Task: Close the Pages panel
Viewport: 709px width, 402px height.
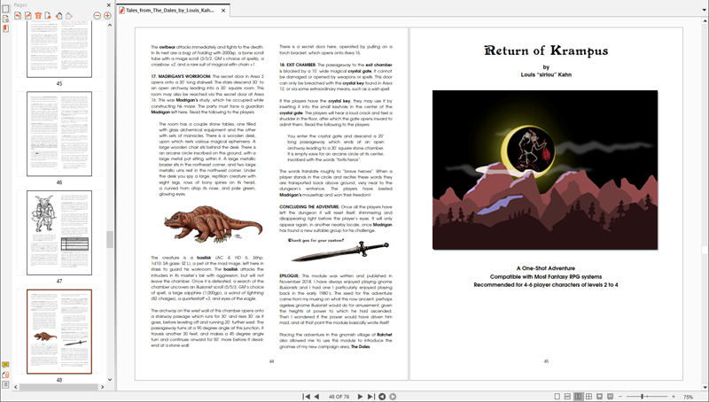Action: (107, 4)
